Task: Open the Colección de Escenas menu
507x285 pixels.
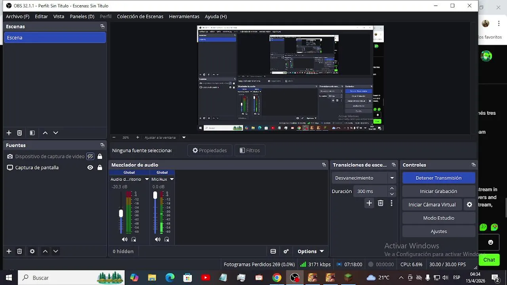Action: click(140, 17)
